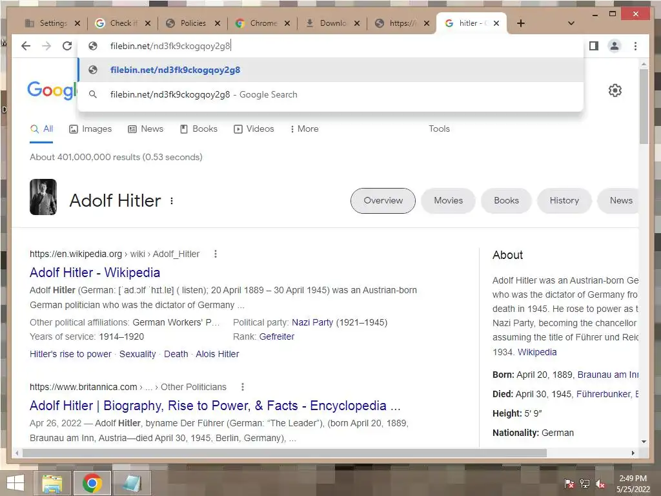661x496 pixels.
Task: Click the Adolf Hitler portrait thumbnail
Action: coord(43,197)
